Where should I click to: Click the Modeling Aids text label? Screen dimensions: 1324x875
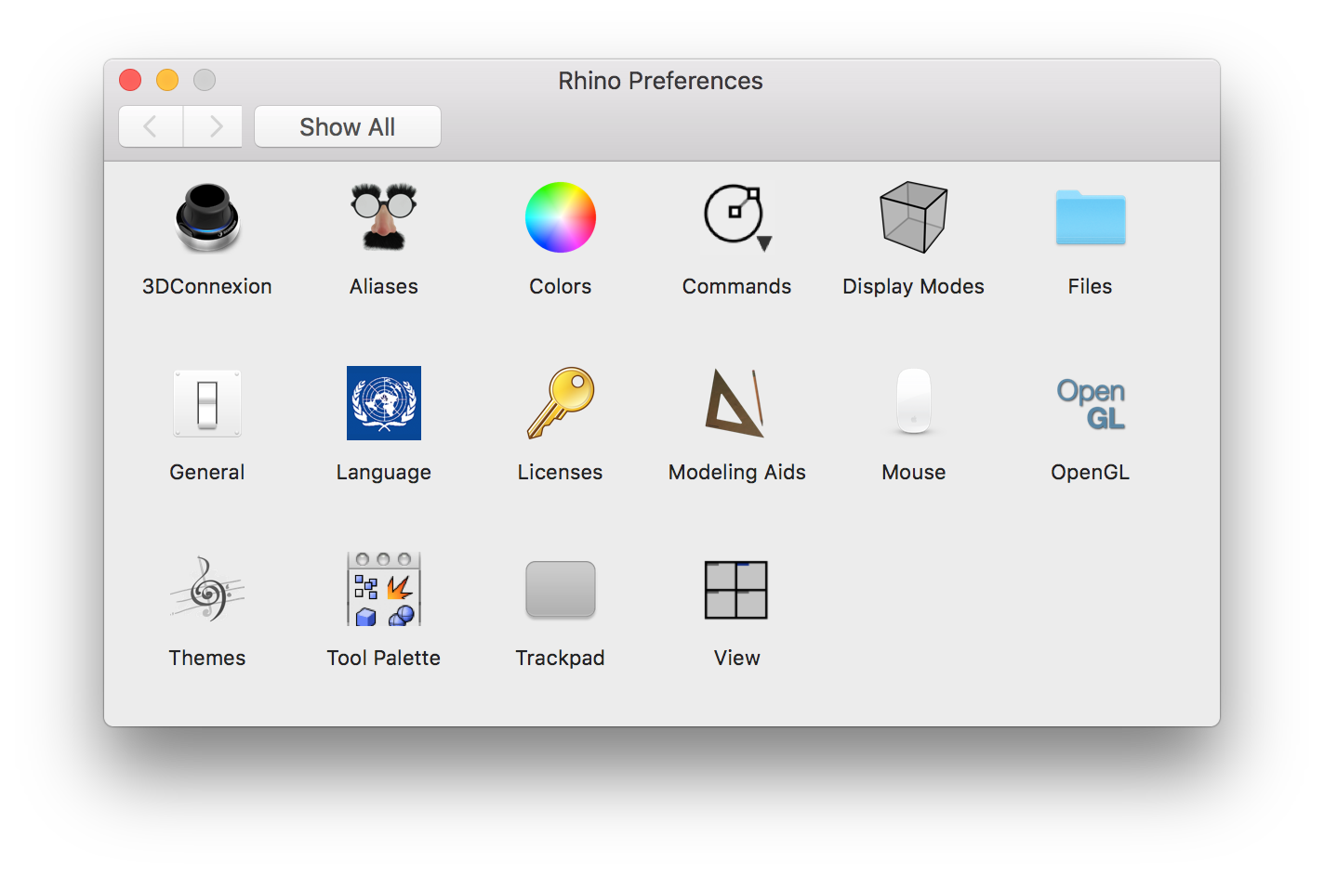pos(737,473)
